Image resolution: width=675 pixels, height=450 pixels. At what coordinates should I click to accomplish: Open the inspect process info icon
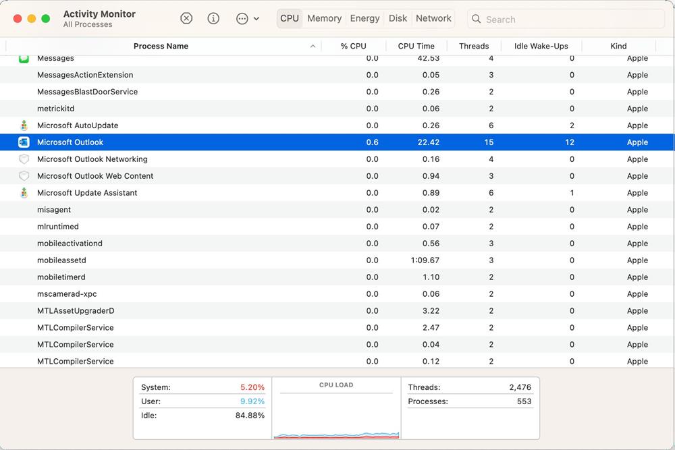pos(213,18)
